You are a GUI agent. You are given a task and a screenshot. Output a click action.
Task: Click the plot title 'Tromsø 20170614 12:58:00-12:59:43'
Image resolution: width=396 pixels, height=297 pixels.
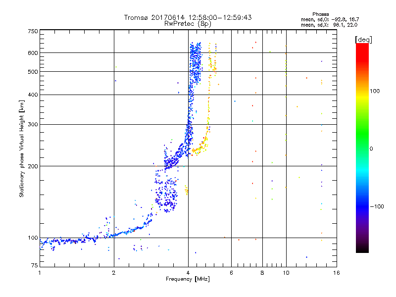188,17
